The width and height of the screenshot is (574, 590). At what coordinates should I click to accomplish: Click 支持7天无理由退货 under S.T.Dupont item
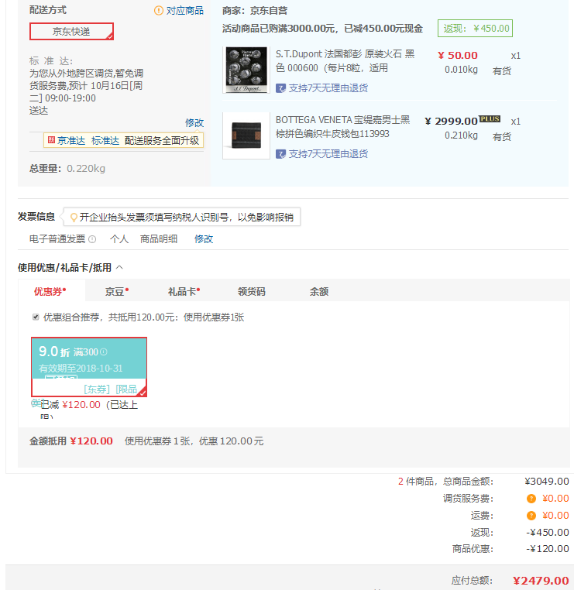pyautogui.click(x=328, y=88)
